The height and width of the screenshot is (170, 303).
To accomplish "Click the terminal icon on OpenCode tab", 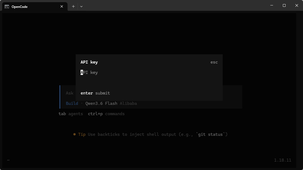I will pos(7,7).
